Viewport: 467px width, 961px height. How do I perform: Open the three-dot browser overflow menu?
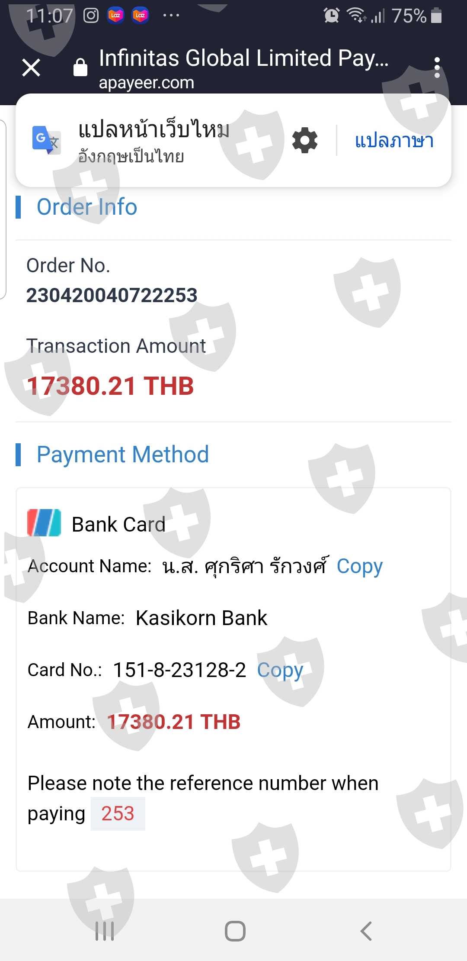437,68
